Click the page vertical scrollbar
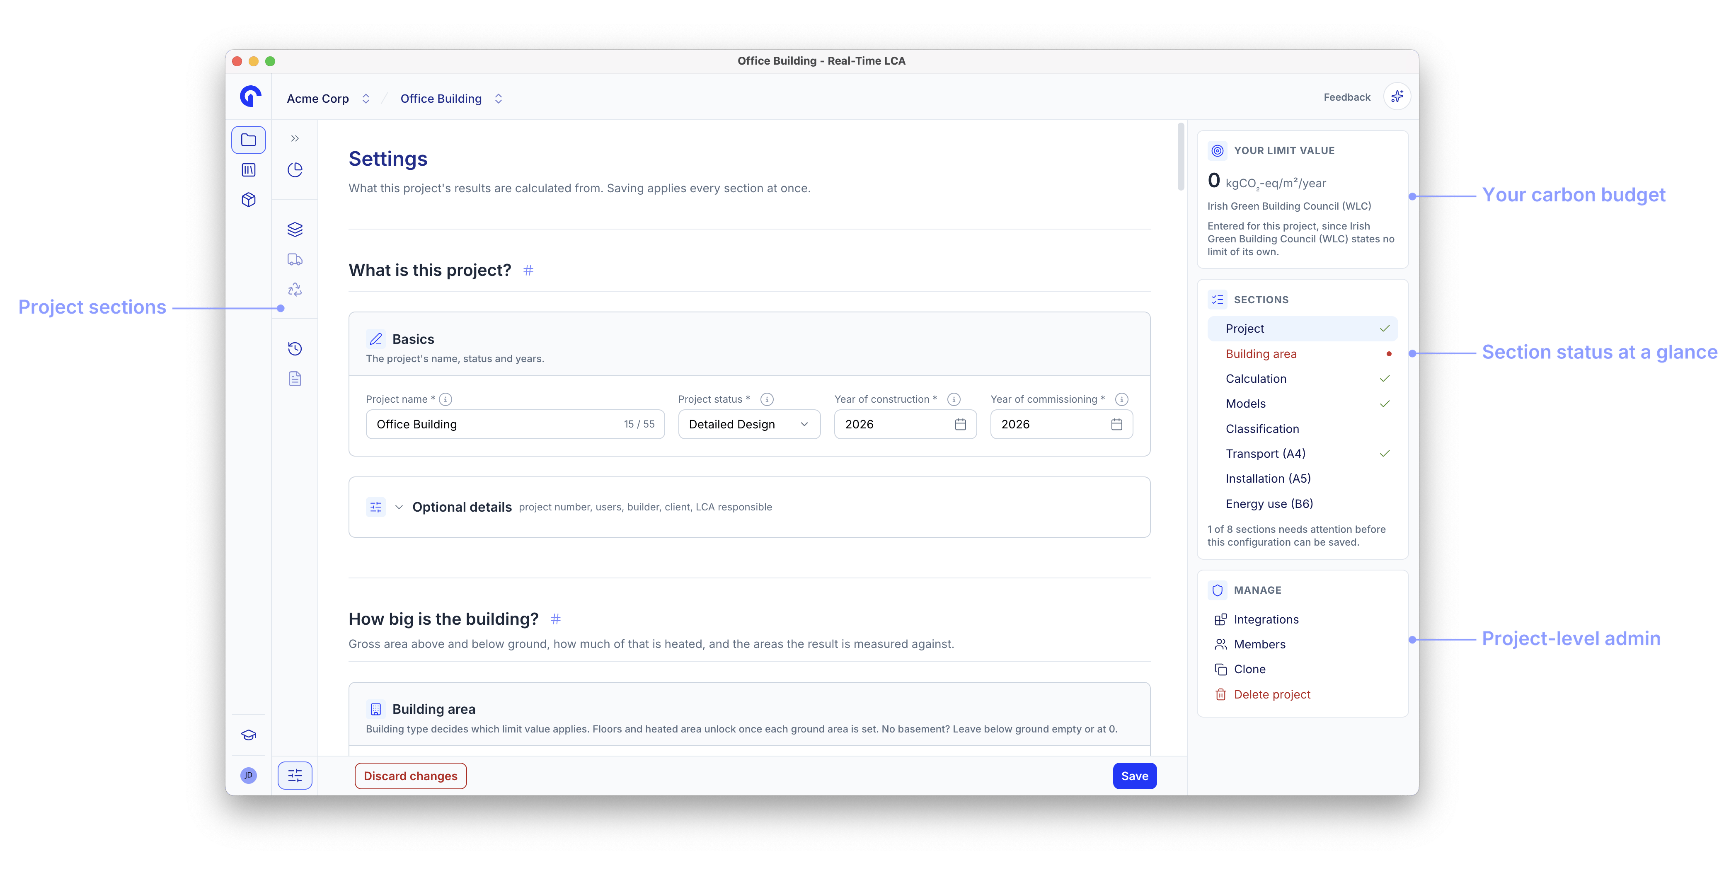This screenshot has height=875, width=1736. [x=1181, y=156]
